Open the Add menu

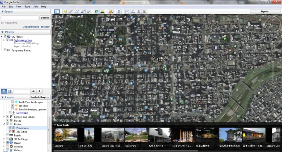pos(36,6)
